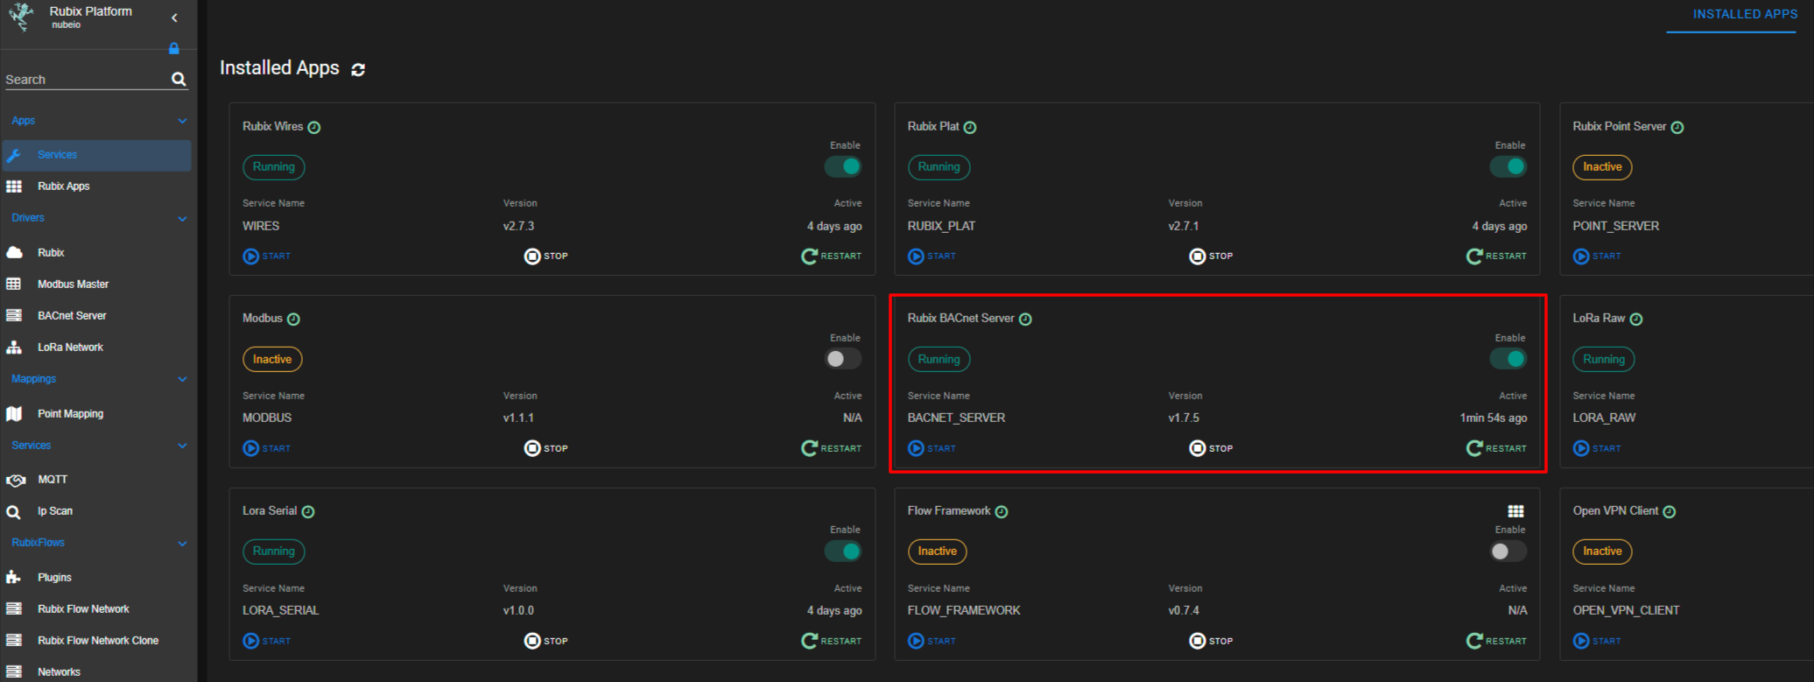Turn off Rubix BACnet Server enable toggle
The width and height of the screenshot is (1814, 682).
point(1508,359)
